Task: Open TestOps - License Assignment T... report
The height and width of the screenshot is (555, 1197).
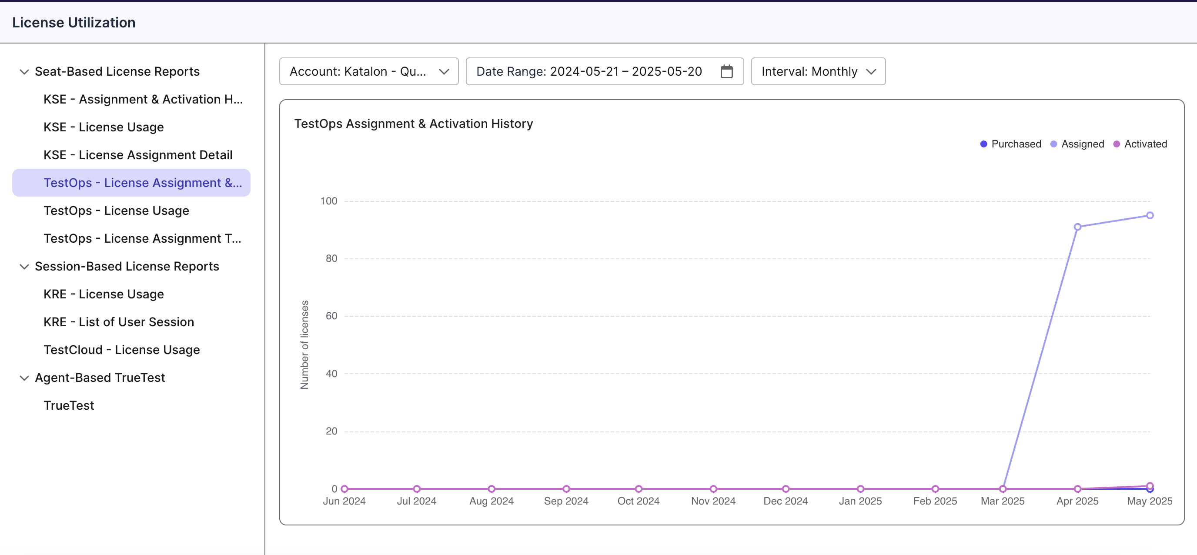Action: 142,238
